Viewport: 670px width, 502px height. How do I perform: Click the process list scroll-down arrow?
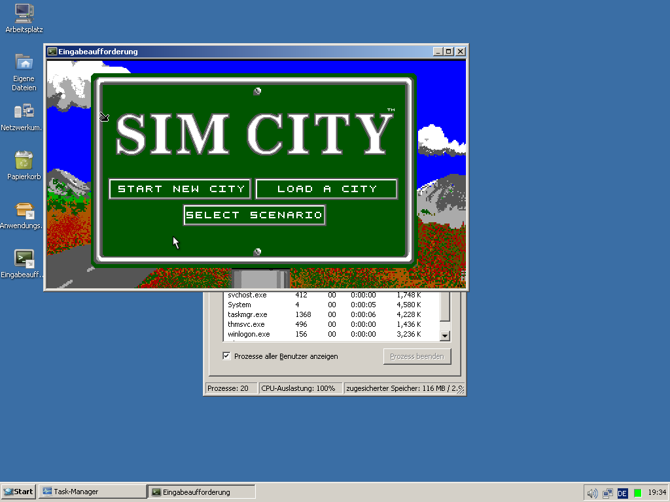click(x=445, y=335)
